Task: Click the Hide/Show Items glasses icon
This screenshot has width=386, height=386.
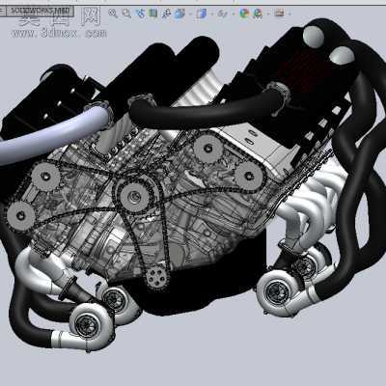Action: 222,14
